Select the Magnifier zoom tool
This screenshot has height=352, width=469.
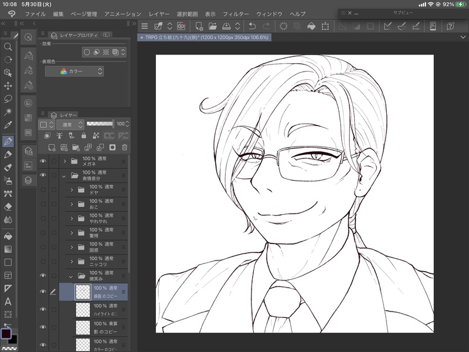[x=8, y=46]
